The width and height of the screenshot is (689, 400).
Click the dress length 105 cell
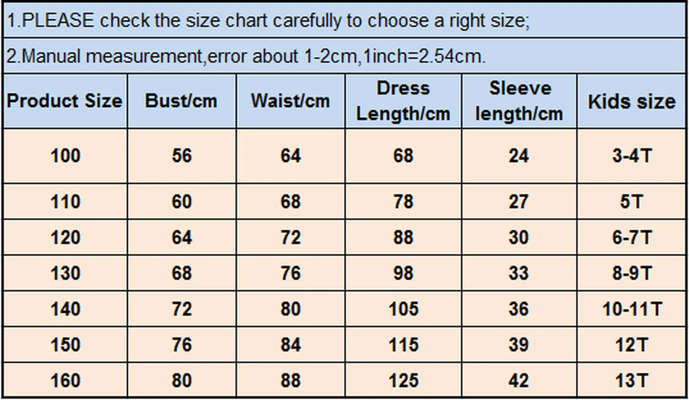pyautogui.click(x=403, y=309)
